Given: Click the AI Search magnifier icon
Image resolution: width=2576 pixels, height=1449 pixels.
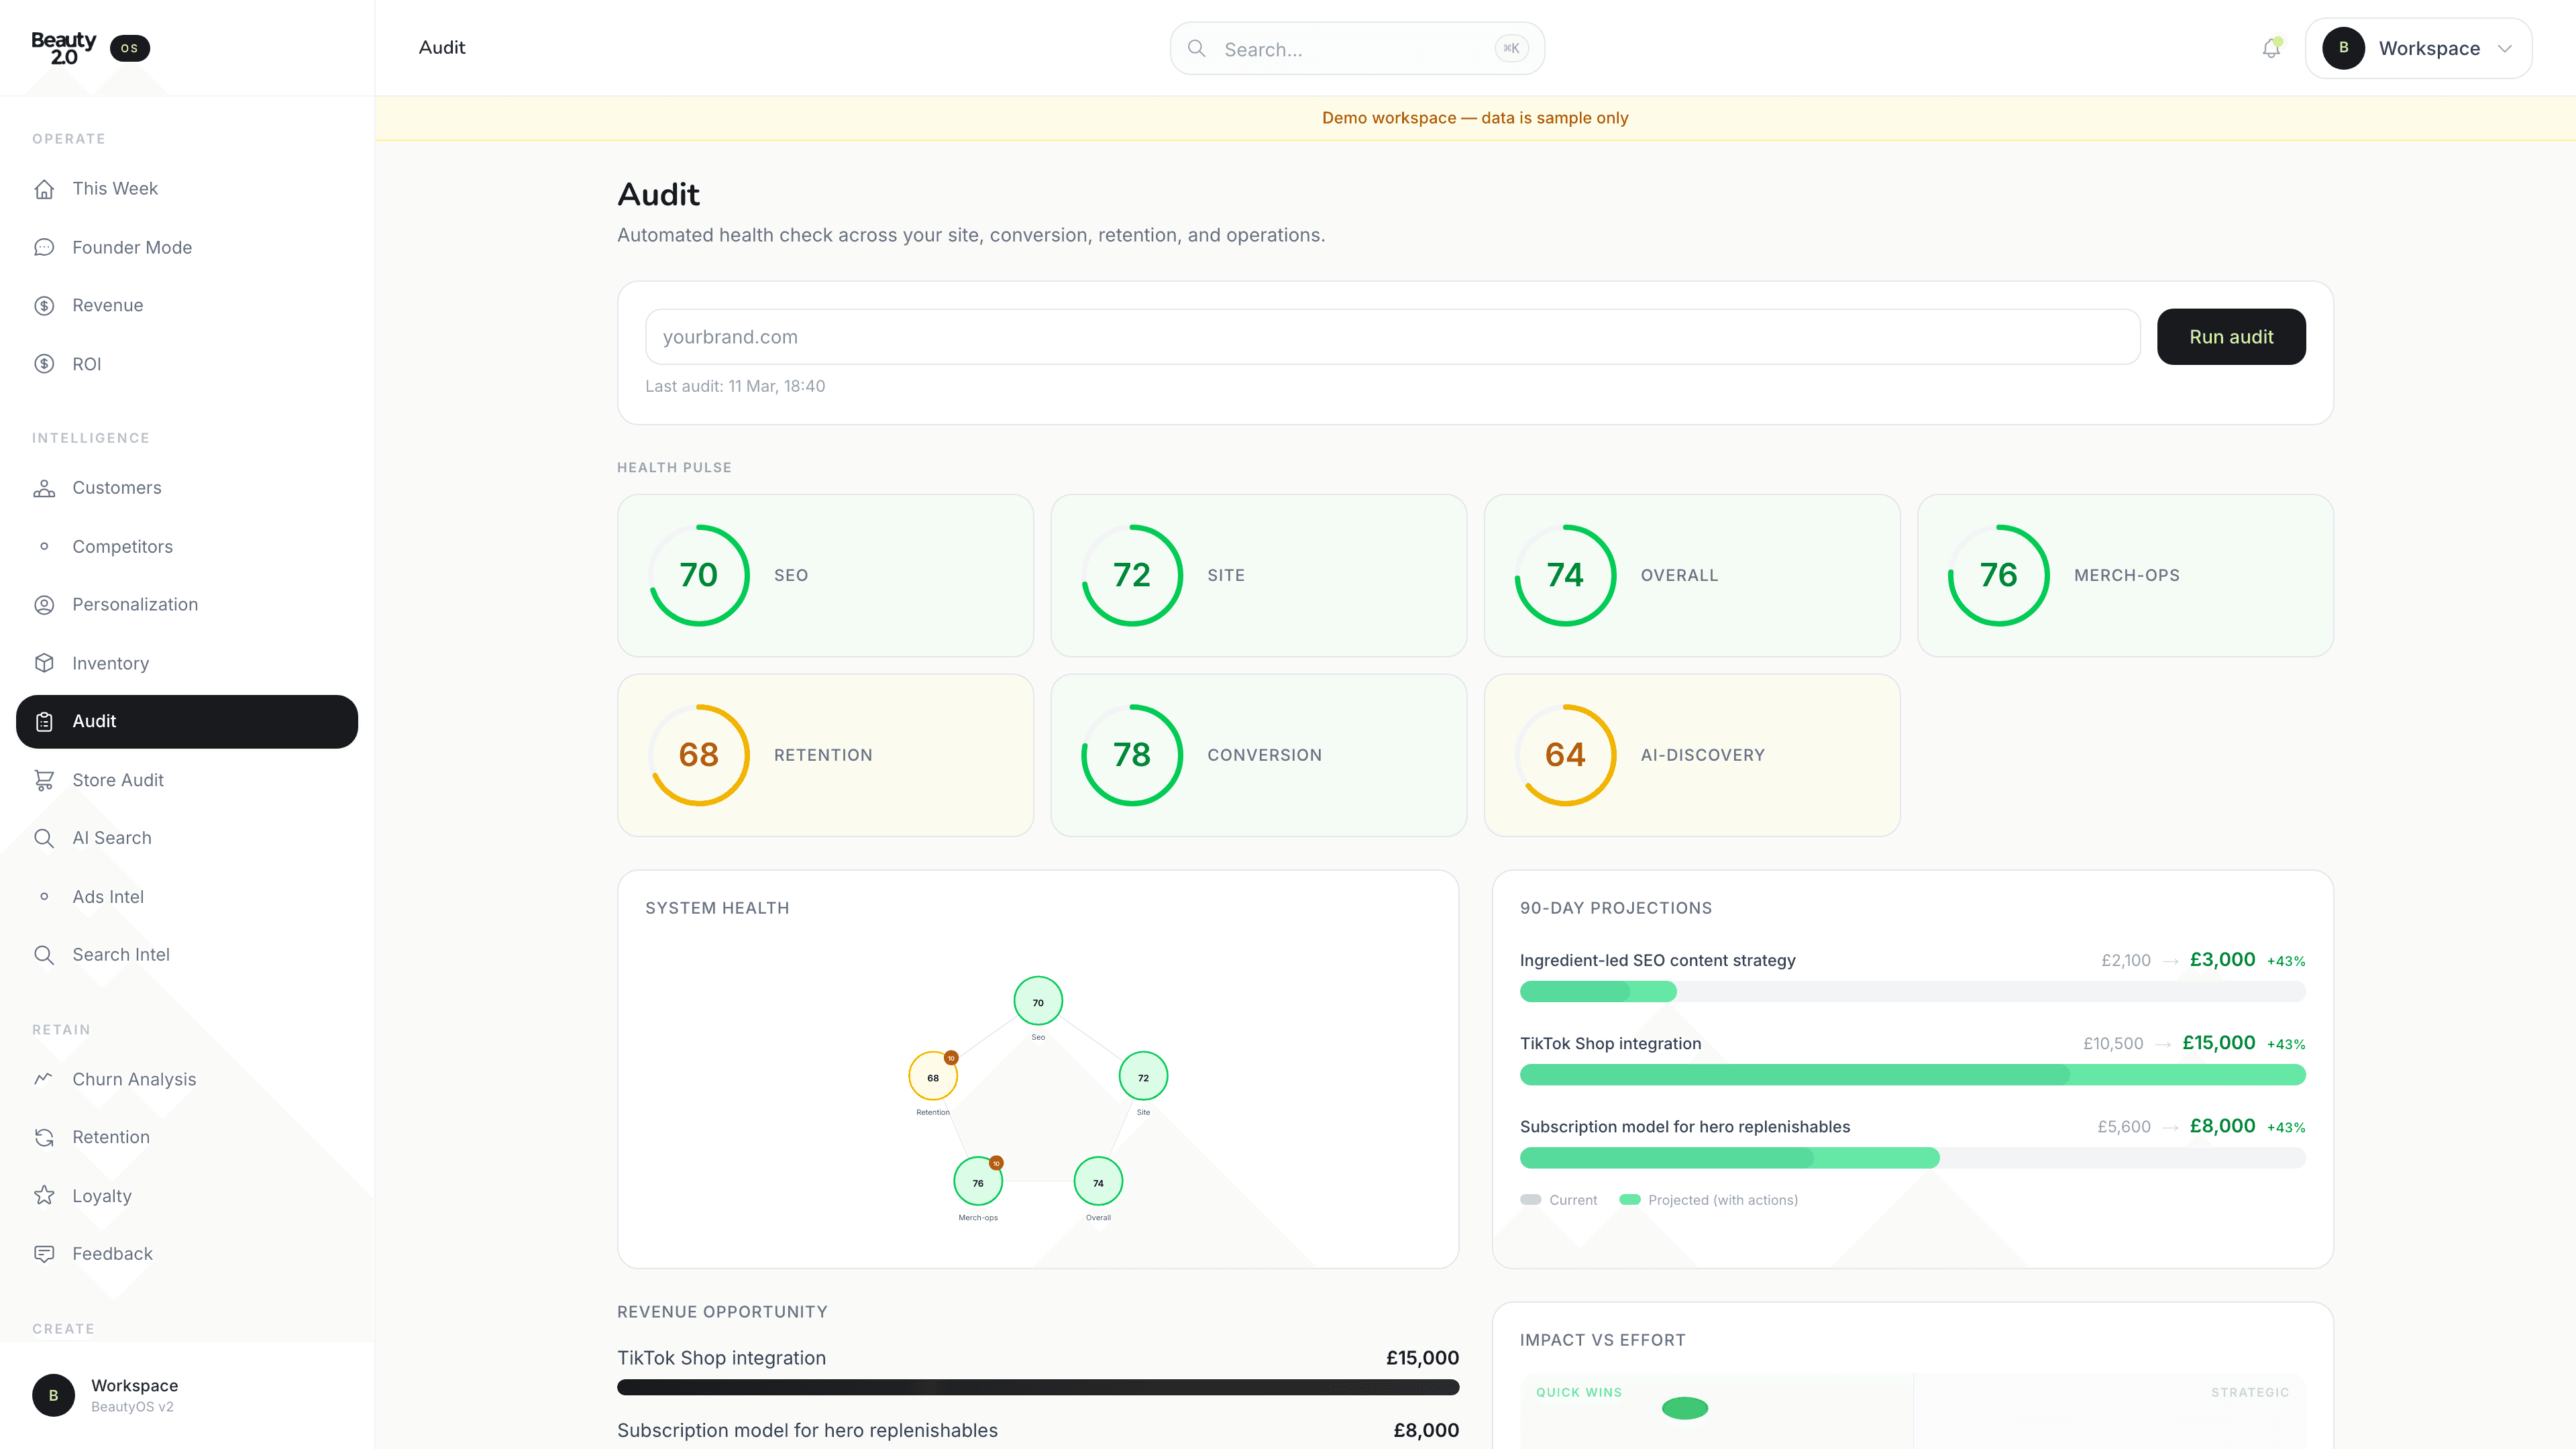Looking at the screenshot, I should (x=44, y=838).
